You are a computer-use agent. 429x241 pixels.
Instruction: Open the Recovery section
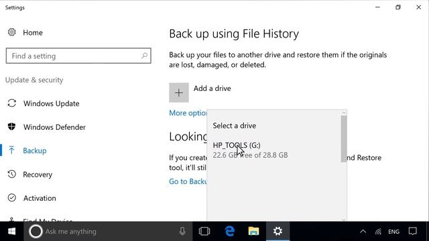point(38,174)
